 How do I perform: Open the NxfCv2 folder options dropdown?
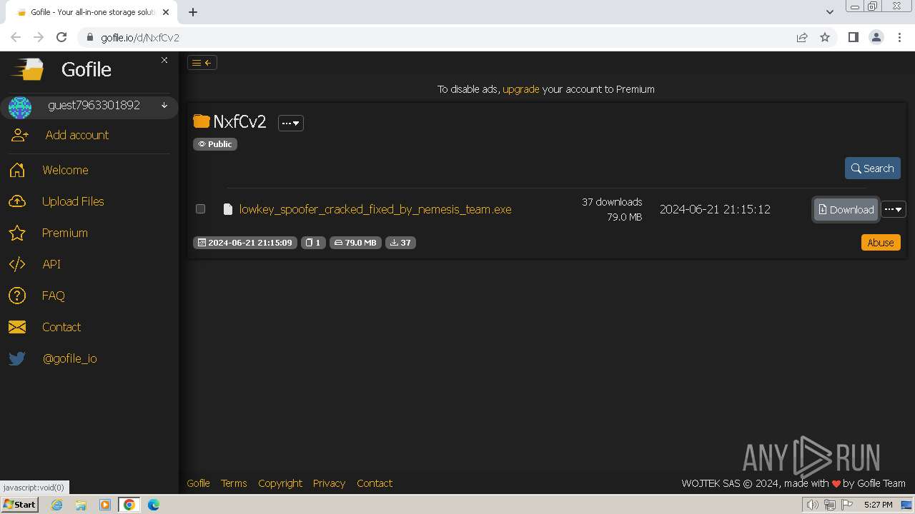[x=291, y=123]
